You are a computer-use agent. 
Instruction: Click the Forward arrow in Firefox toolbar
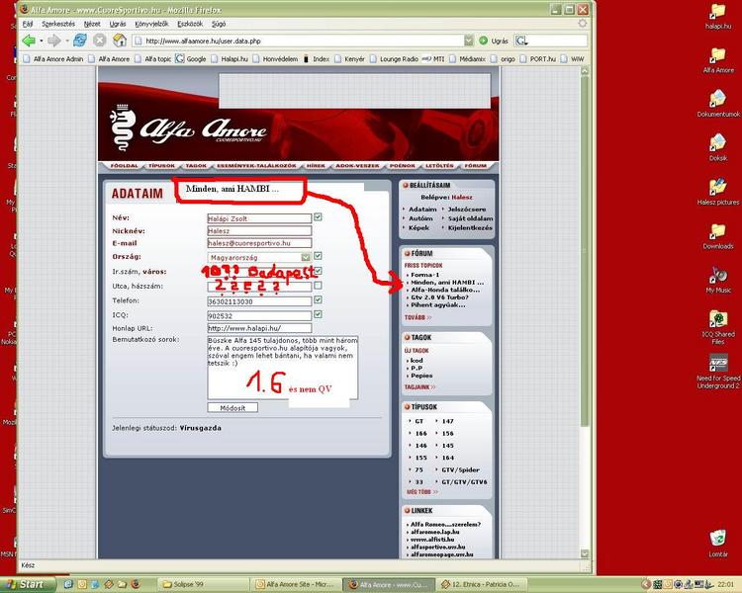pyautogui.click(x=54, y=41)
